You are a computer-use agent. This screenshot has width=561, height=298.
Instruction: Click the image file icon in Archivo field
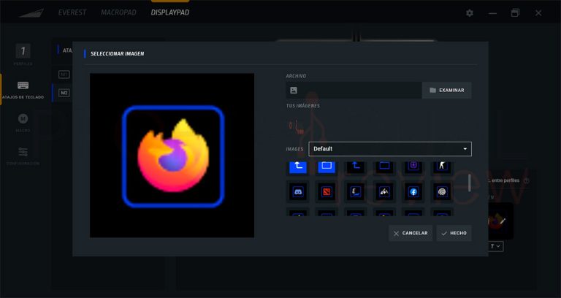294,90
